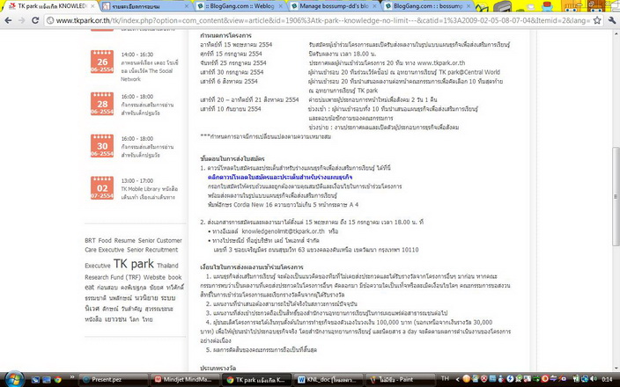Open the Windows Start menu orb
The image size is (620, 387).
(x=12, y=377)
